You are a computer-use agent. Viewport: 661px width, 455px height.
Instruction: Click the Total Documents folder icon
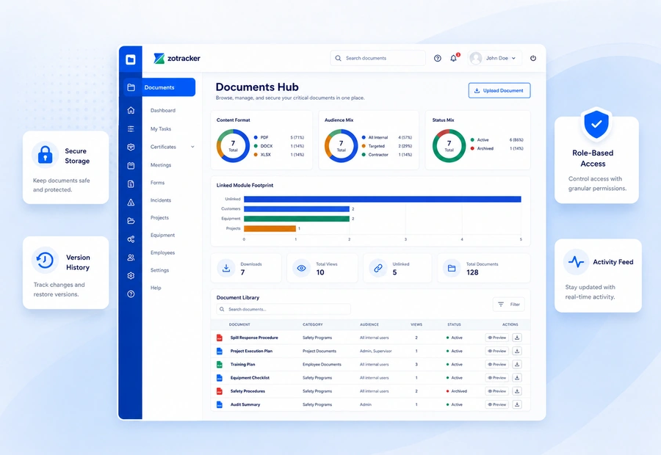point(452,268)
